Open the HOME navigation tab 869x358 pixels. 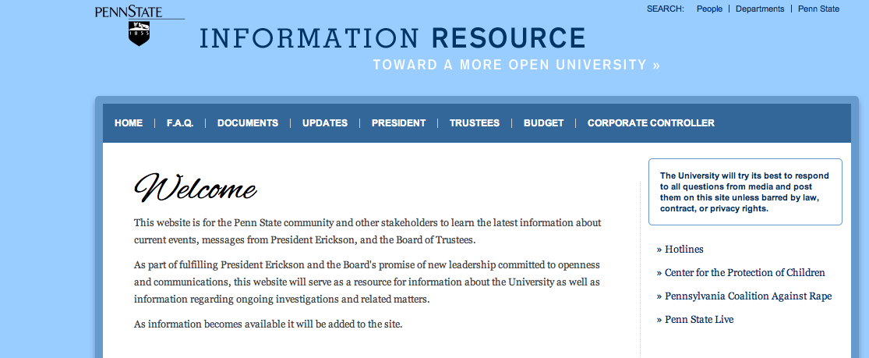click(129, 123)
